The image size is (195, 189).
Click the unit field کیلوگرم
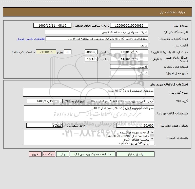44,126
